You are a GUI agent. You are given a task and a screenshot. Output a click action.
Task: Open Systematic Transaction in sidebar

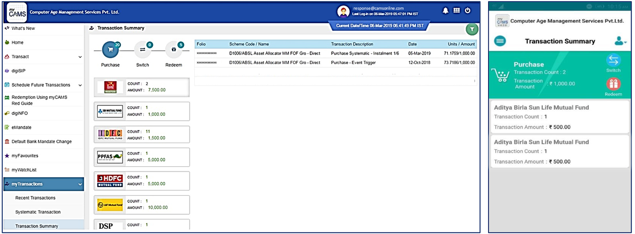(38, 212)
